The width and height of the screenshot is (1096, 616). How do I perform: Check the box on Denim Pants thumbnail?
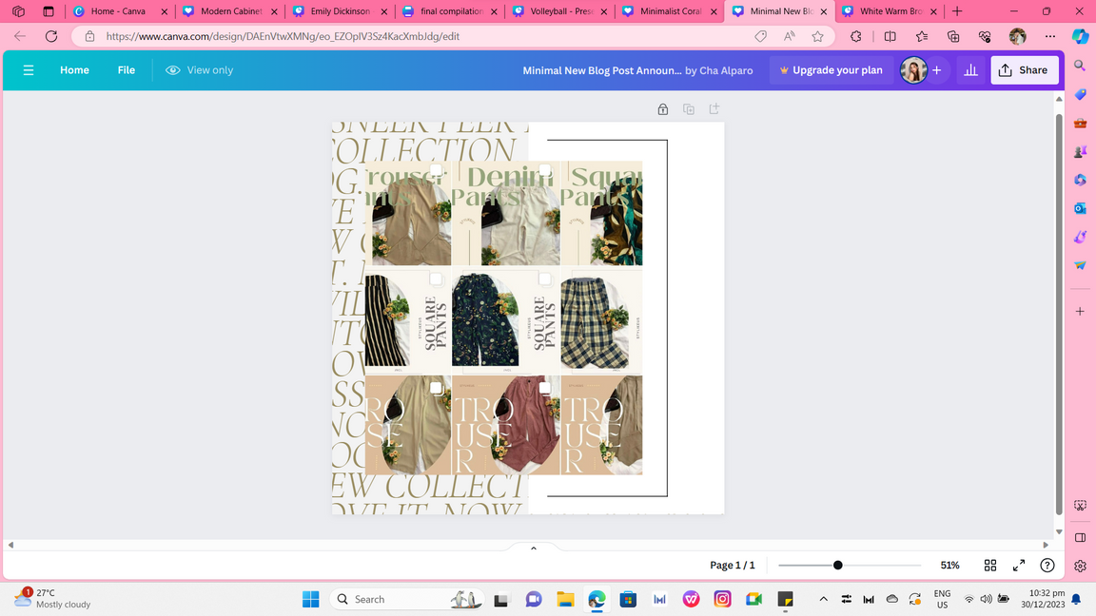(545, 171)
